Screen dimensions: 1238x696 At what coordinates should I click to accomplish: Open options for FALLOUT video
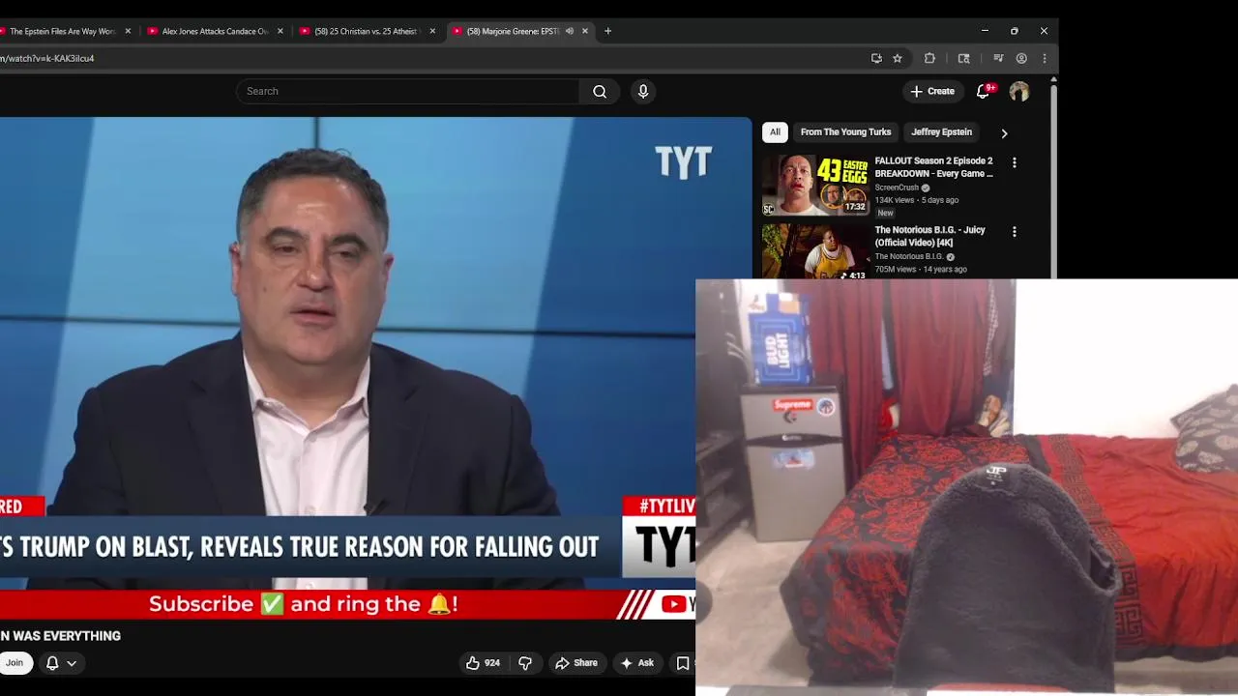[x=1015, y=162]
